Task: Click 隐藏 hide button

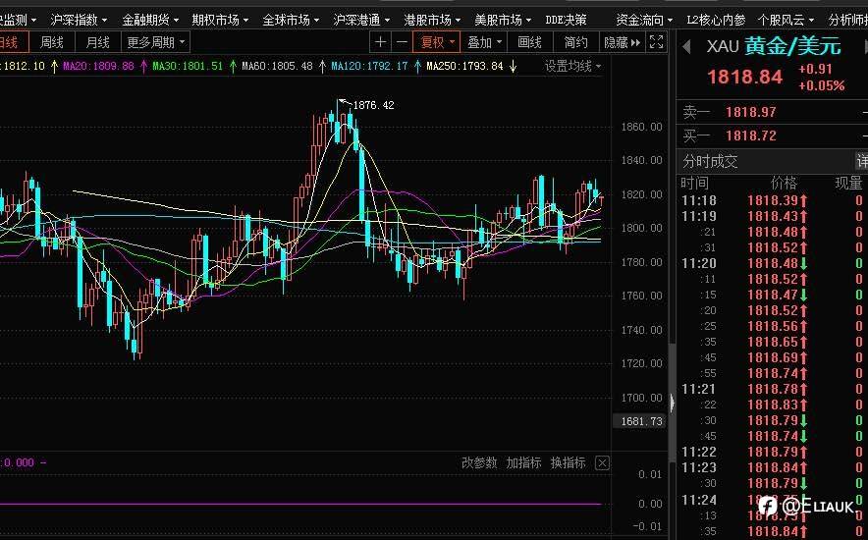Action: (622, 42)
